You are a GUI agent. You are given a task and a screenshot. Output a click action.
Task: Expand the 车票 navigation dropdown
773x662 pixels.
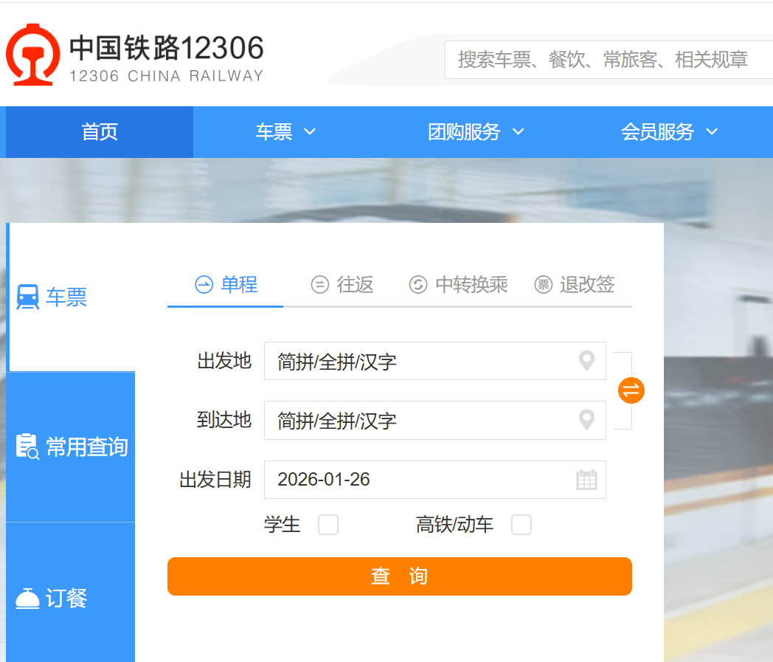pos(286,132)
